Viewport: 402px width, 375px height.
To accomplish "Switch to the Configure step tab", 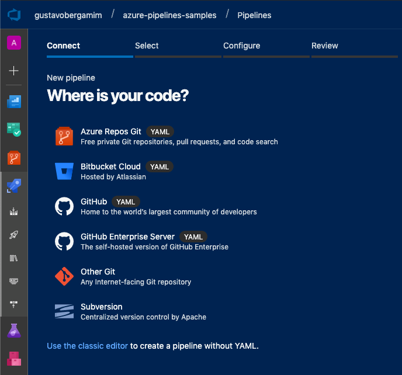I will (266, 48).
